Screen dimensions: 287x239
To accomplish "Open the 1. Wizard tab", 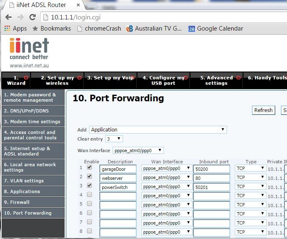I will pos(16,80).
